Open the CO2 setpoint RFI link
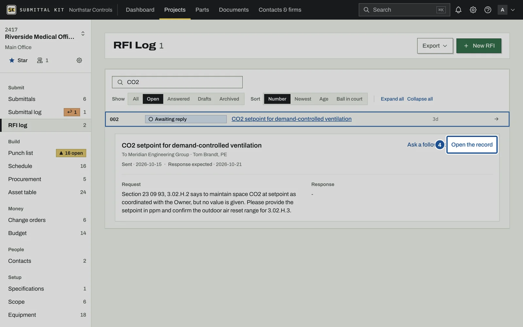Image resolution: width=523 pixels, height=327 pixels. pyautogui.click(x=292, y=119)
